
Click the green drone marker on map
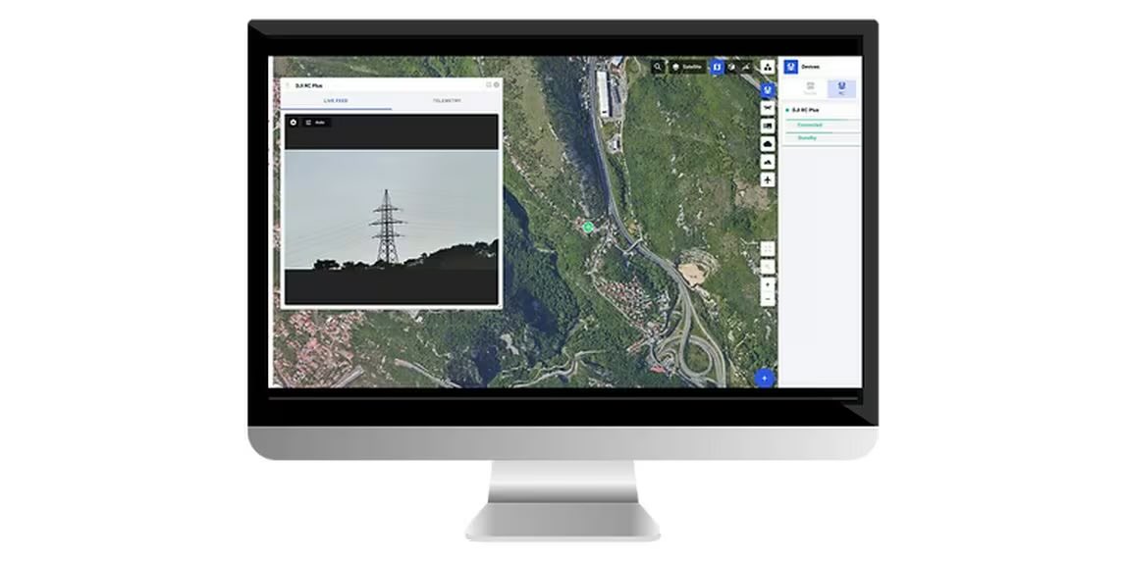[x=588, y=228]
